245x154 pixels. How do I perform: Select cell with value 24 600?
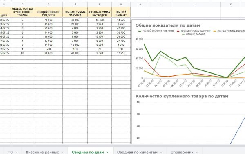(121, 37)
